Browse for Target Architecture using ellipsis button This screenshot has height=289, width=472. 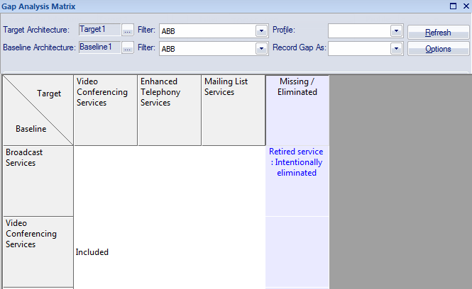point(128,30)
